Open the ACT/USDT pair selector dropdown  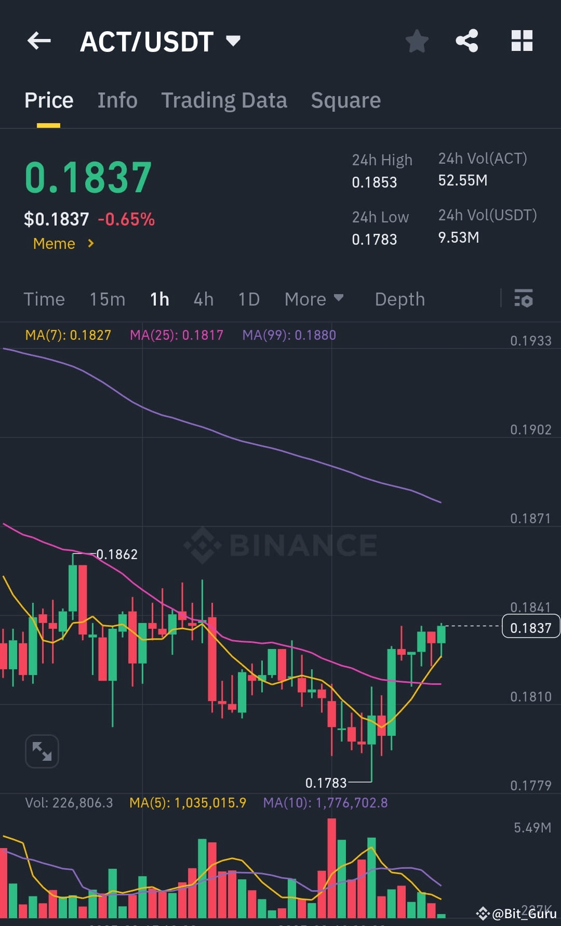coord(233,40)
